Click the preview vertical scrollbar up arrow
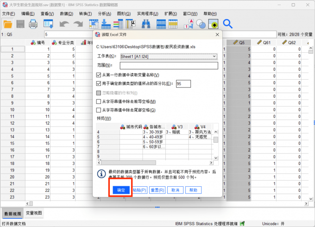315x227 pixels. pos(216,132)
